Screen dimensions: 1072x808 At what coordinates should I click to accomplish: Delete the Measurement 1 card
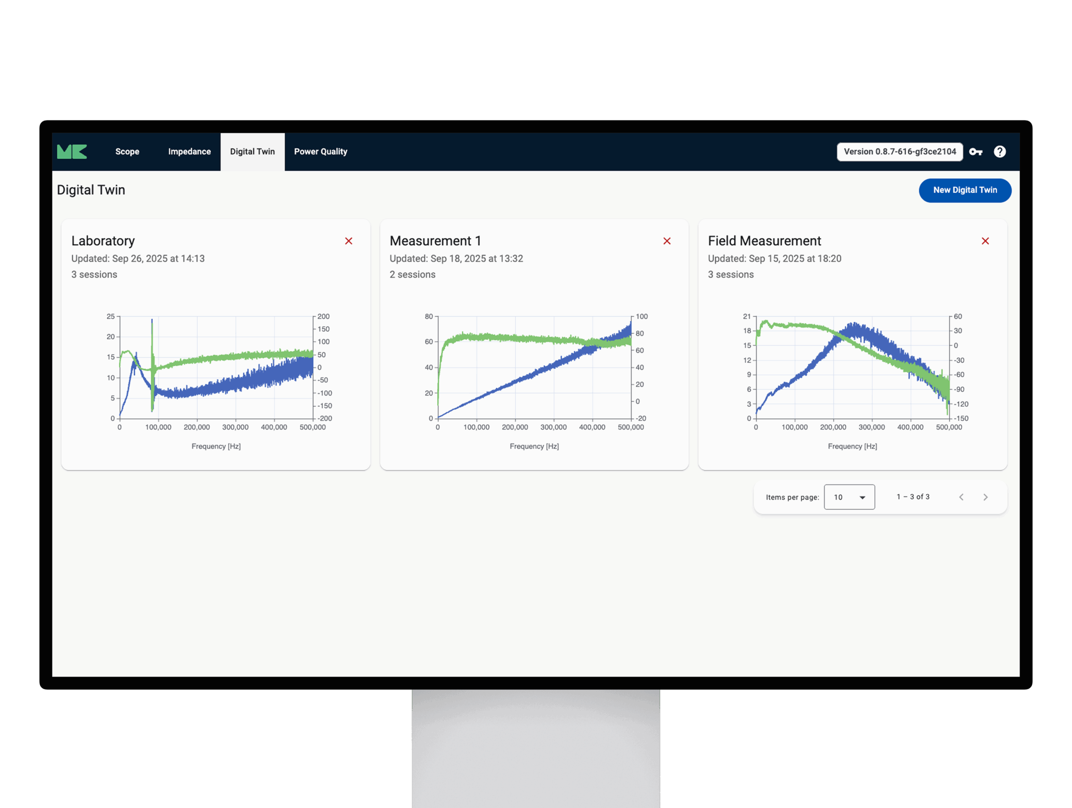point(667,241)
